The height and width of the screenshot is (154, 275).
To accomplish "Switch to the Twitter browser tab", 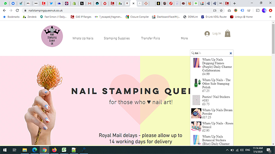I will pyautogui.click(x=51, y=3).
